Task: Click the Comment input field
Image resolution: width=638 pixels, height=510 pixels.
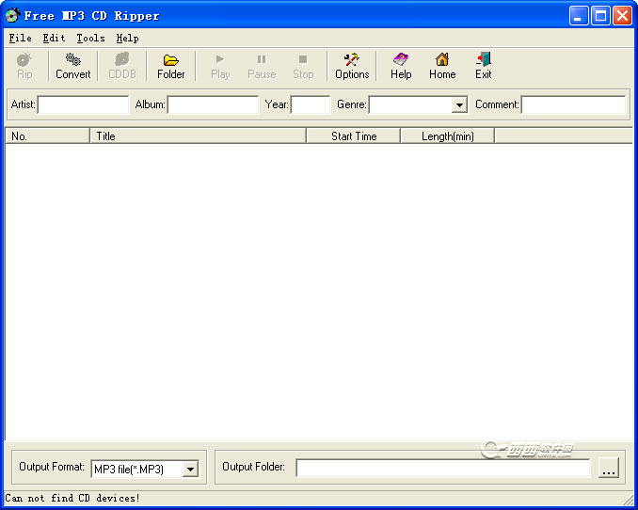Action: (x=574, y=104)
